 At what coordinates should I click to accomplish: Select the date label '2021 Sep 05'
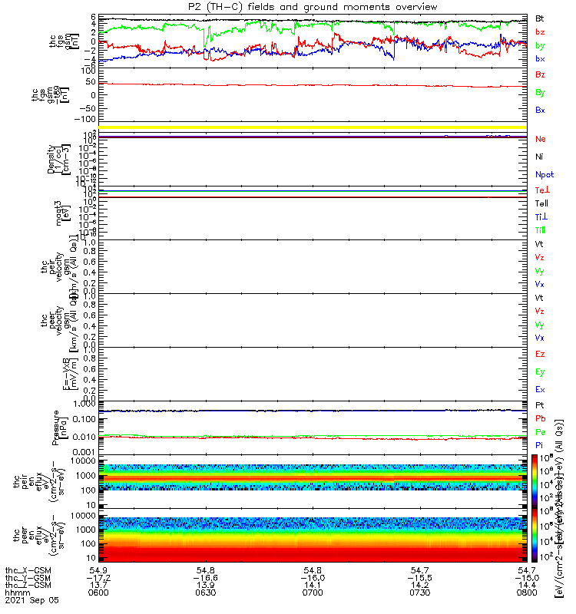[31, 600]
